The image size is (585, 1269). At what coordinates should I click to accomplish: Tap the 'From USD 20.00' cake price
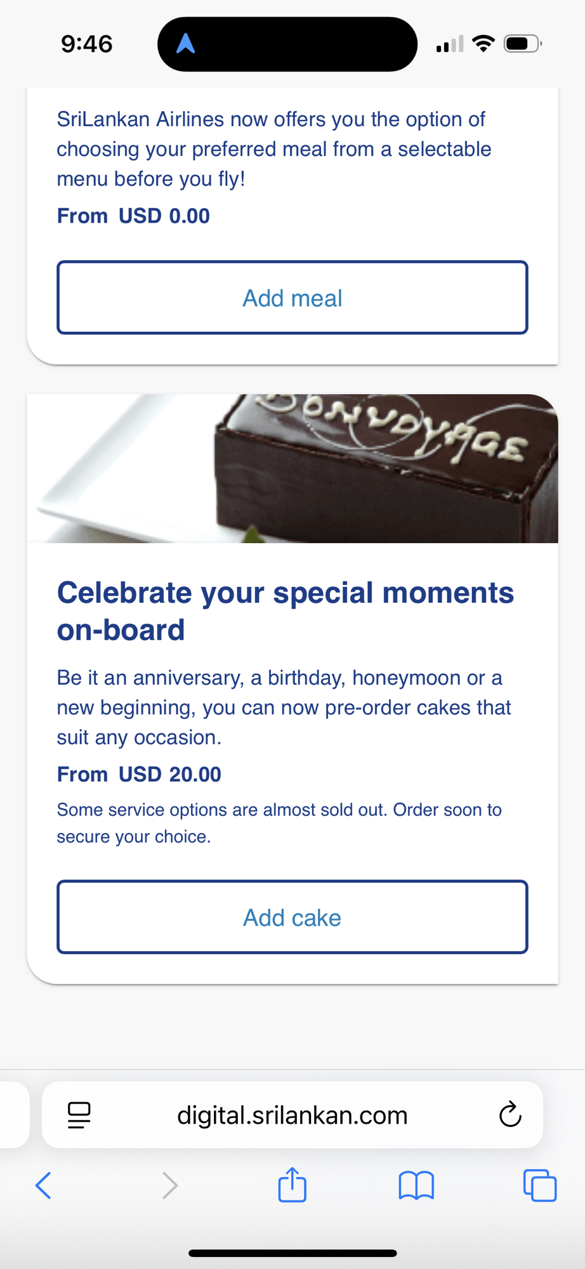[x=139, y=774]
